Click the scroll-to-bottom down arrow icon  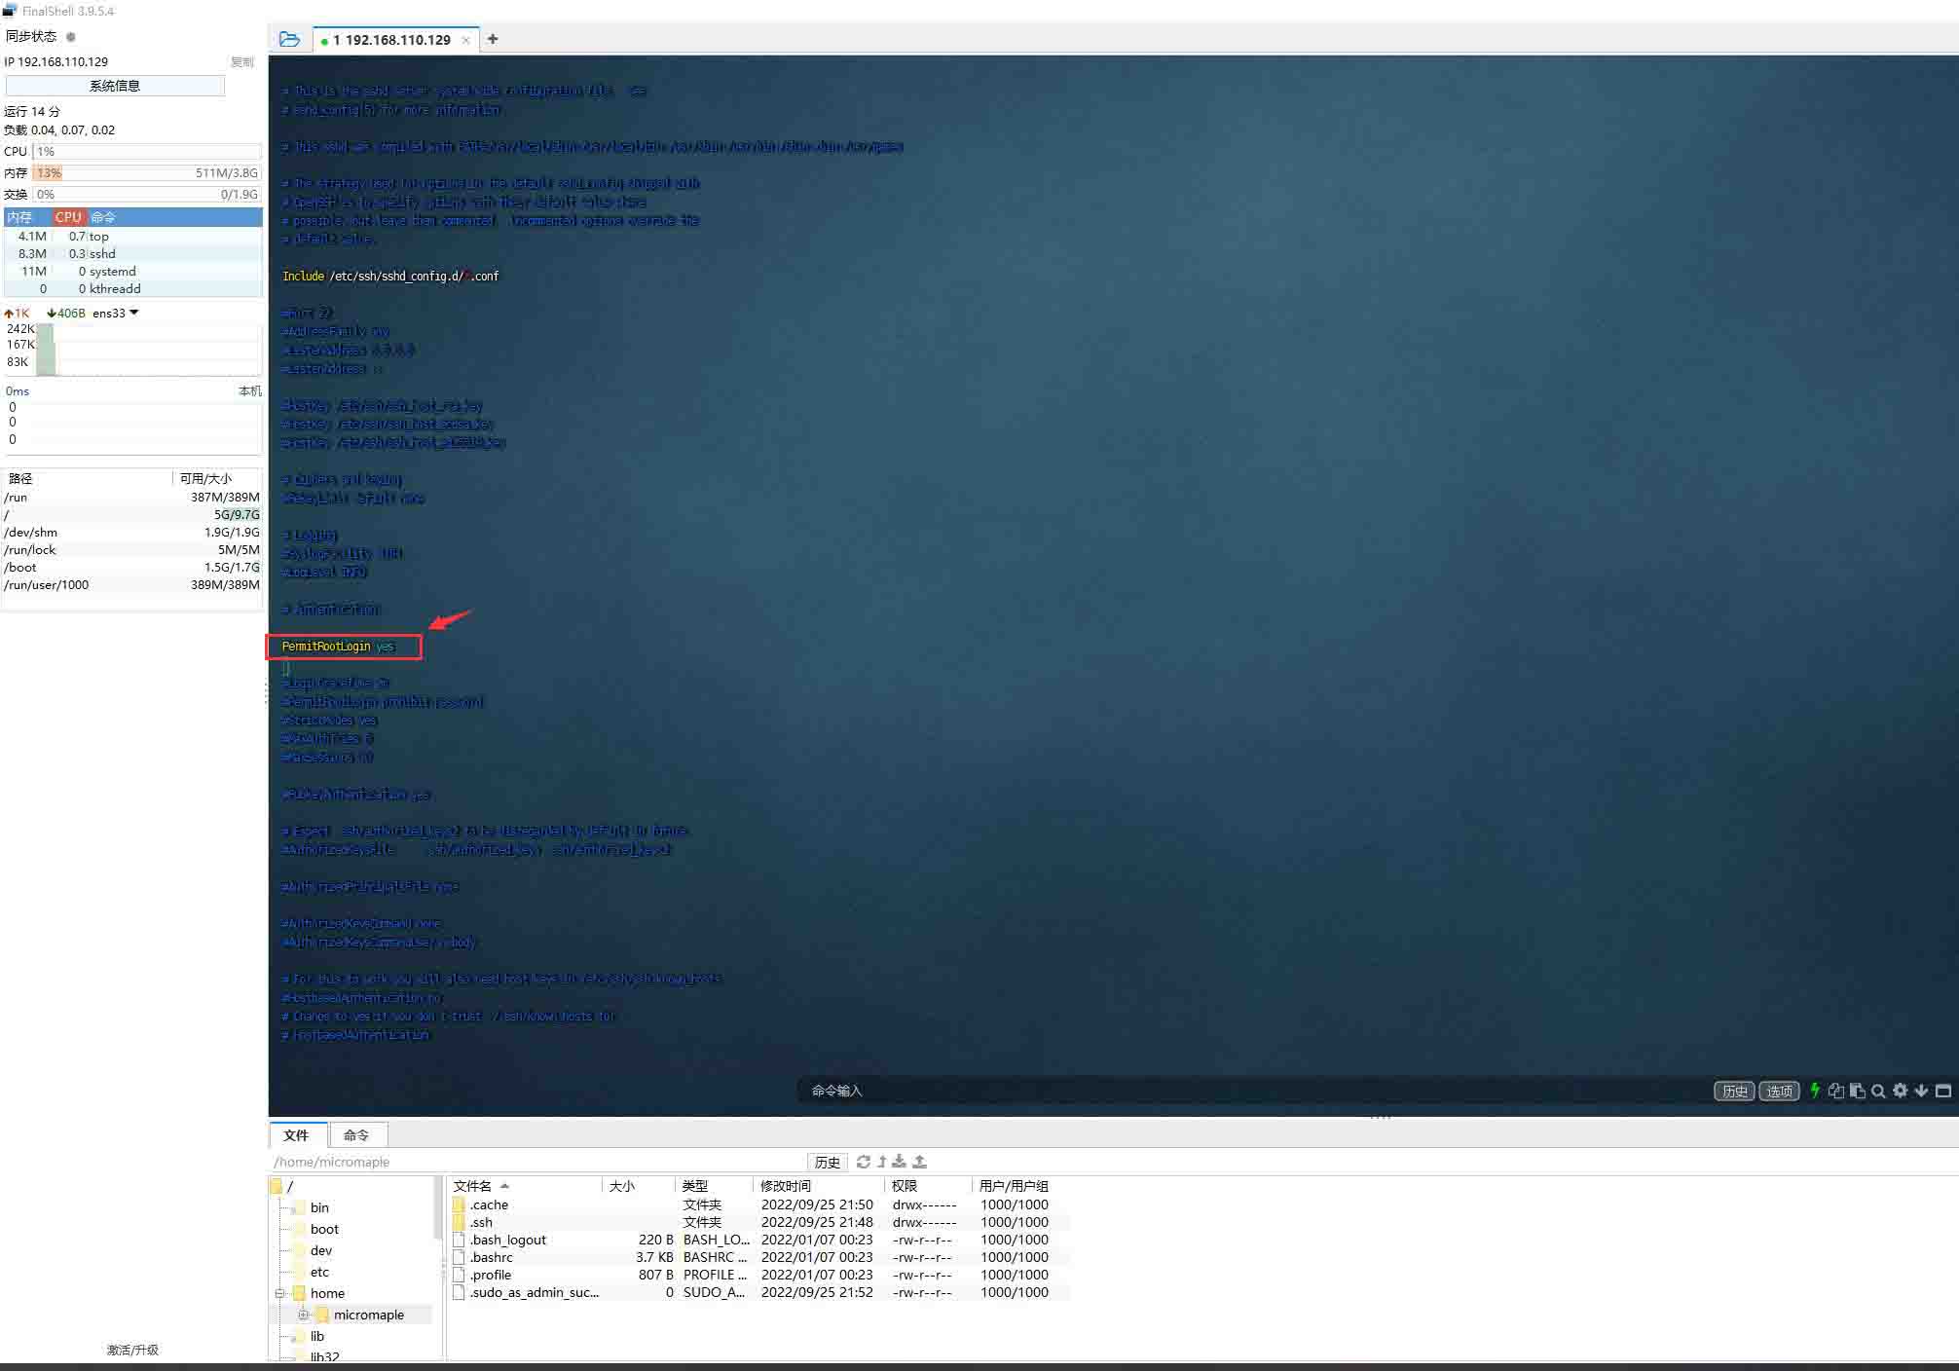click(x=1921, y=1091)
